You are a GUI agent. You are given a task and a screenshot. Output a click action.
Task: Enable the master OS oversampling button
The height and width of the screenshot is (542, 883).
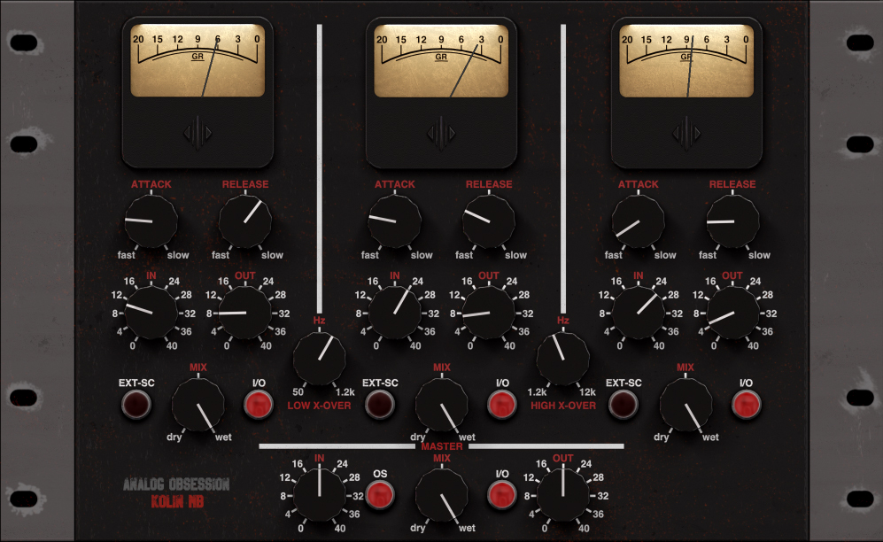[380, 495]
